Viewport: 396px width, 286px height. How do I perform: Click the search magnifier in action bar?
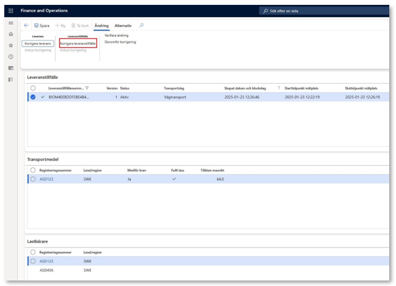click(x=142, y=26)
